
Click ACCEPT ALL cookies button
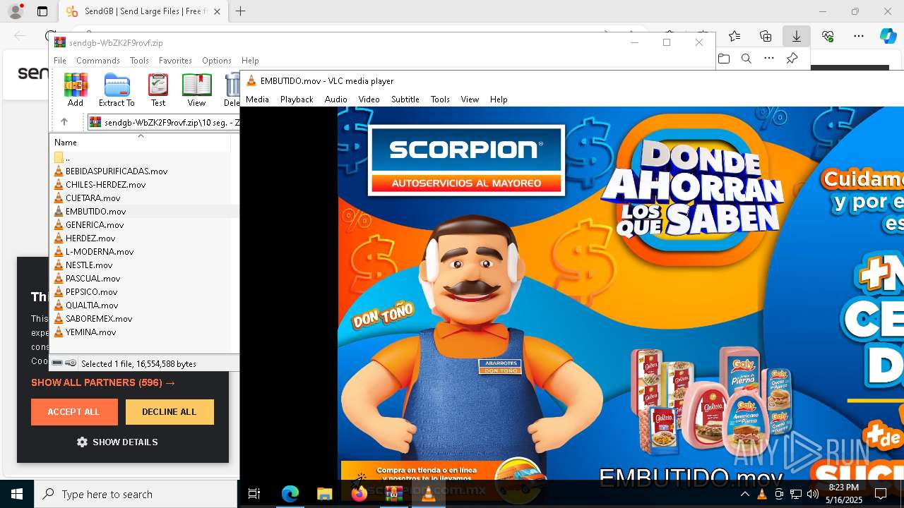[x=74, y=412]
